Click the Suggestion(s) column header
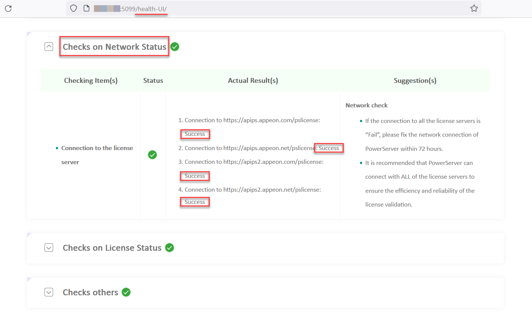This screenshot has width=532, height=325. tap(415, 81)
